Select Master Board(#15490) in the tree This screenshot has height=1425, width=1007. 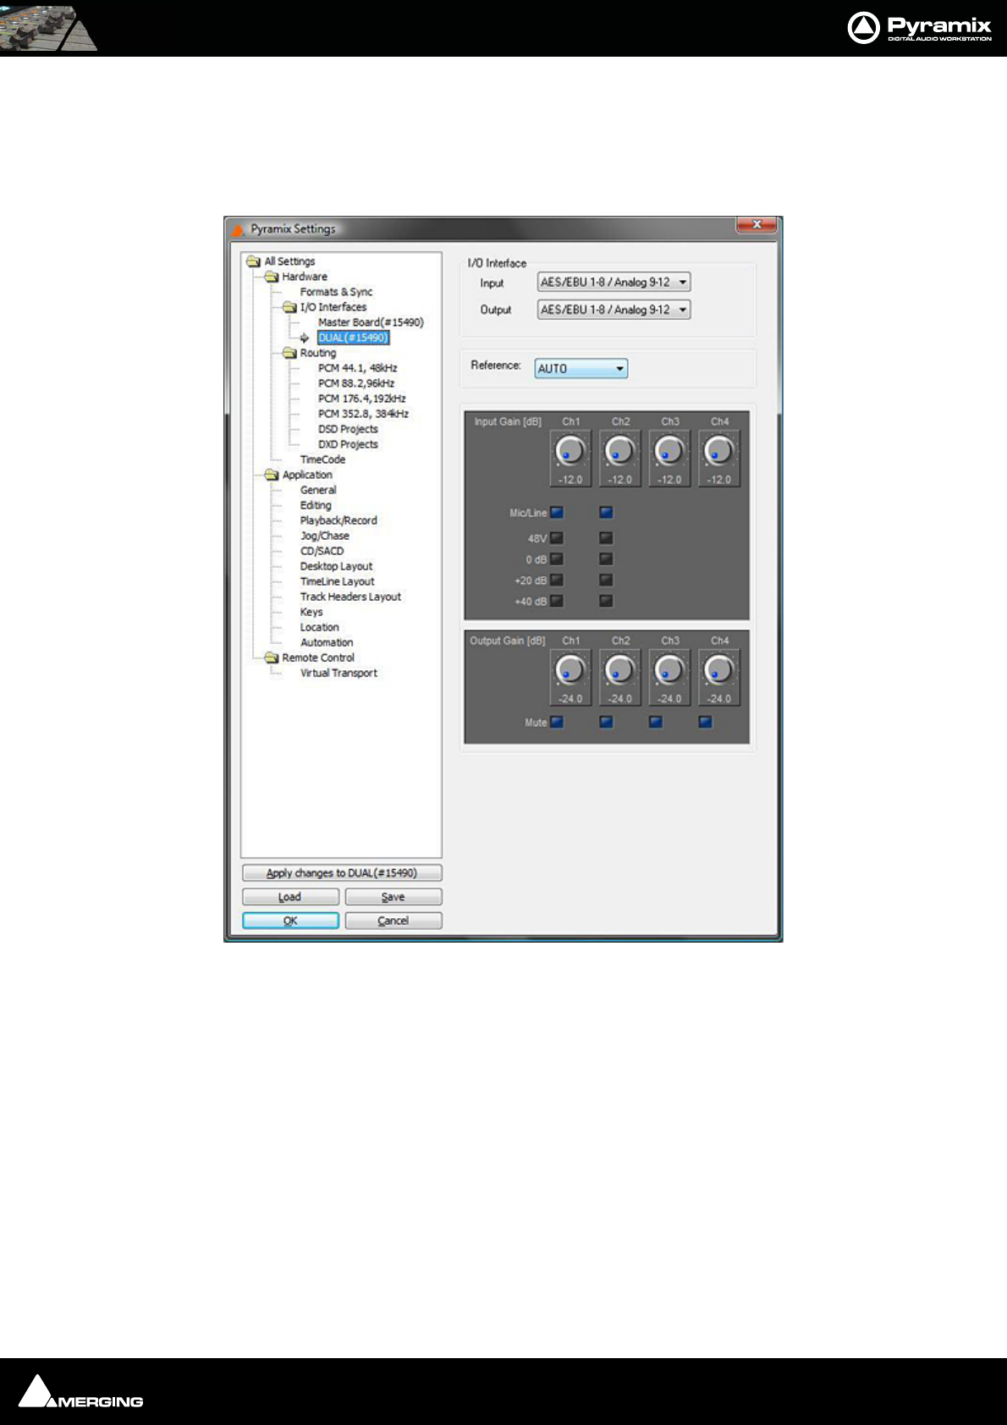pyautogui.click(x=371, y=322)
